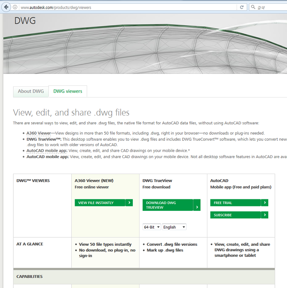Click the search magnifier icon

coord(253,7)
